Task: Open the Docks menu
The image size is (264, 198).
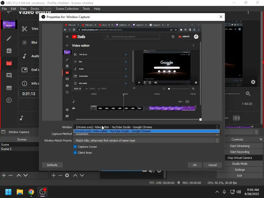Action: 35,9
